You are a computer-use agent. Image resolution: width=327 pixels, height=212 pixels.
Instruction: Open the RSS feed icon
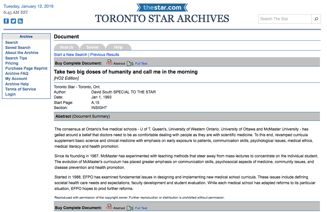coord(20,21)
